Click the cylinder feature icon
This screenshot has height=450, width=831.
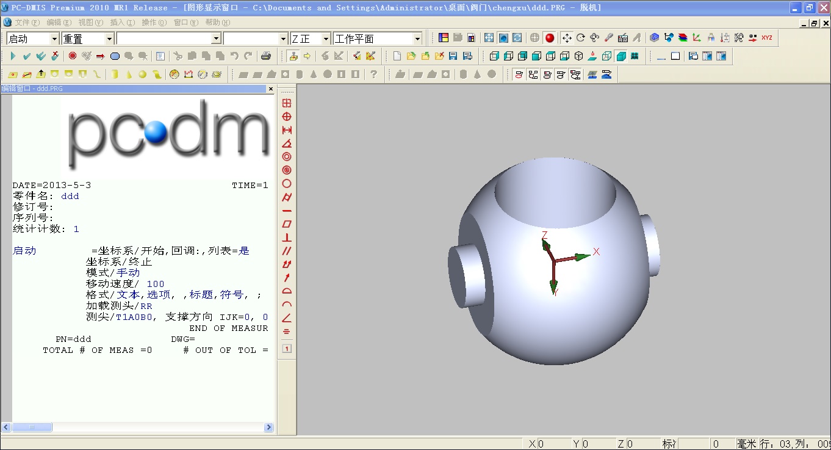(114, 74)
